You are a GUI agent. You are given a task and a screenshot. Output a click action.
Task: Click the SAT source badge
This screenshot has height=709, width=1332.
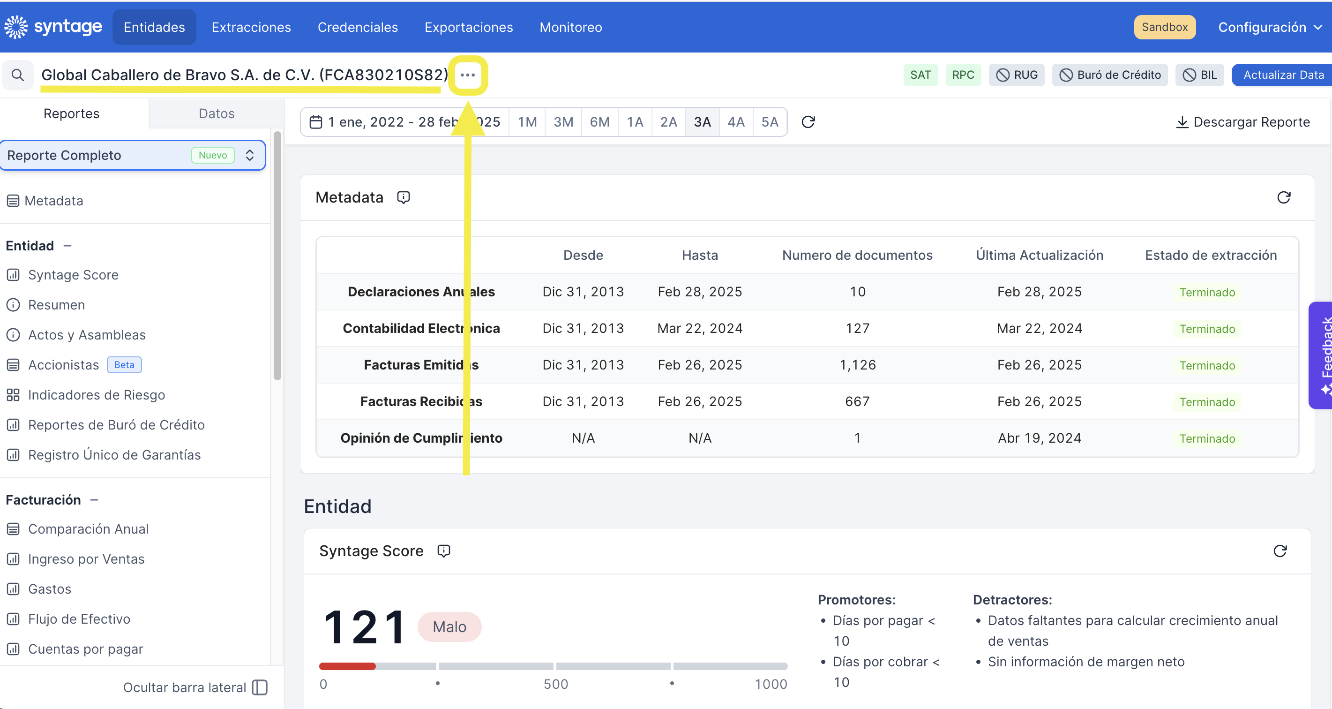click(920, 75)
